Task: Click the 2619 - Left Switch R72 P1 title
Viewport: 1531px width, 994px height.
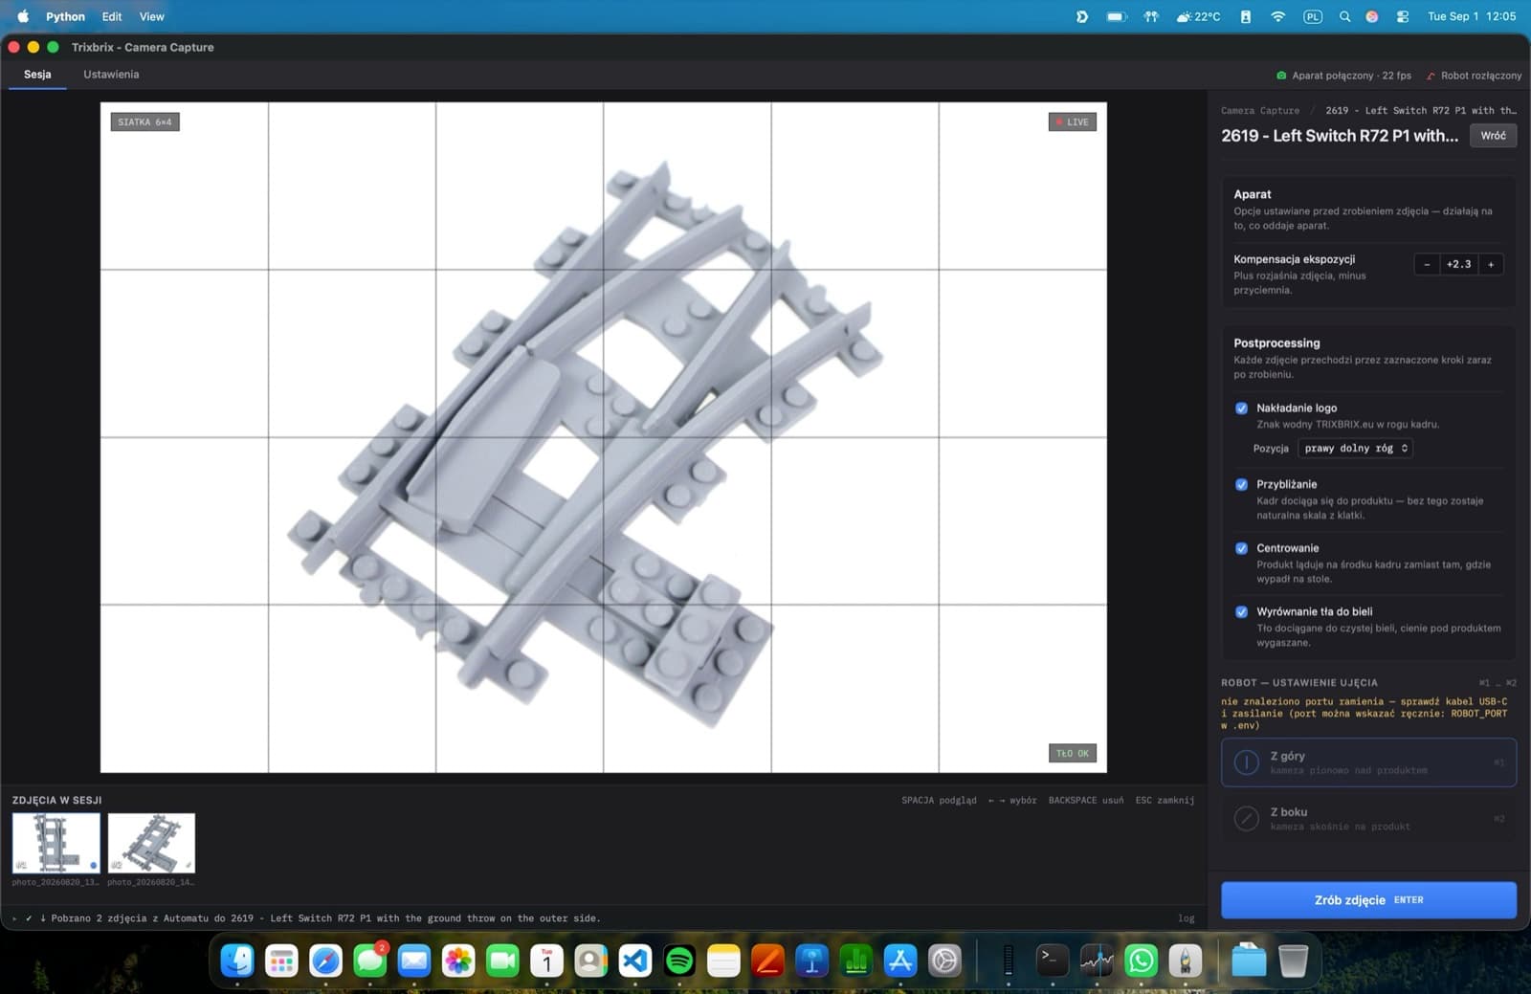Action: tap(1340, 136)
